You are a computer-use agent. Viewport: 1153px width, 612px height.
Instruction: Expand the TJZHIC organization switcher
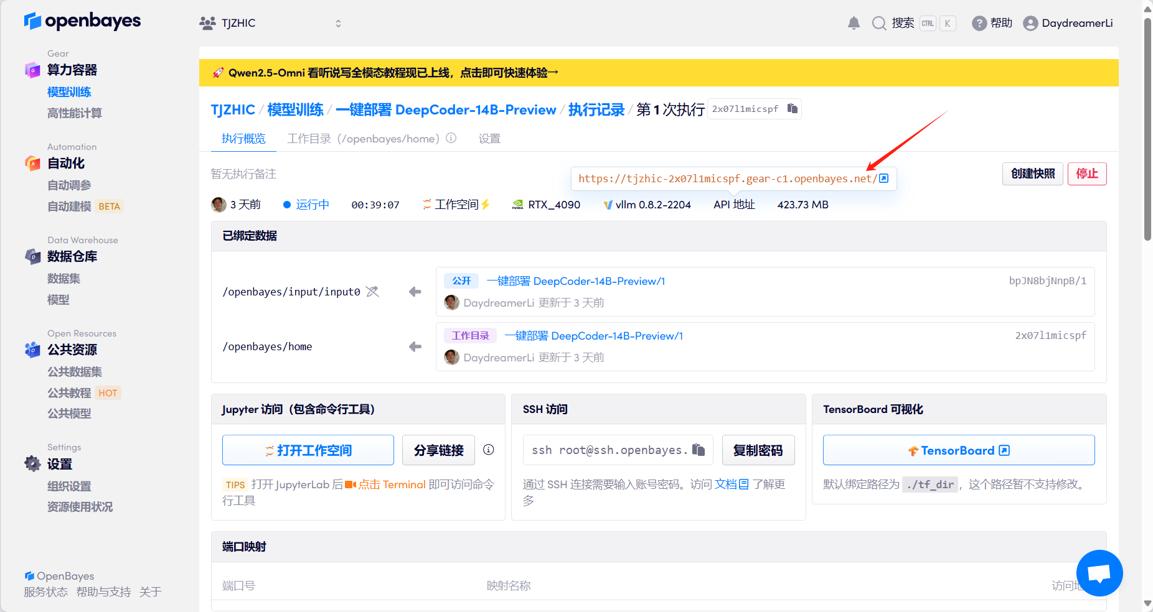[338, 24]
